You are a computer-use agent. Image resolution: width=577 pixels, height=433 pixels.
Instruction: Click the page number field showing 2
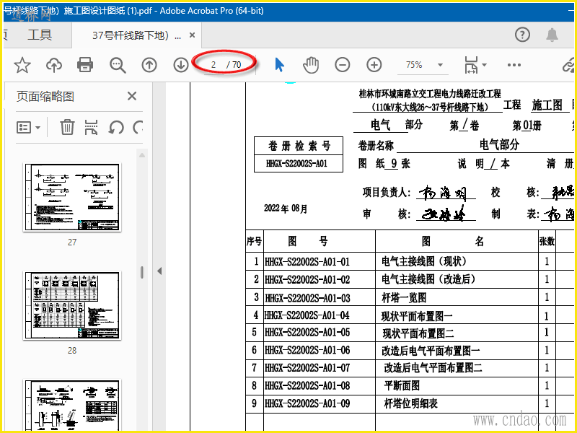213,65
